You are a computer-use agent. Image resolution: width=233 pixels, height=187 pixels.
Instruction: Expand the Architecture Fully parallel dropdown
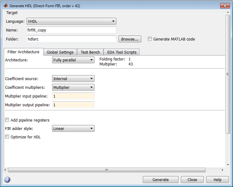coord(73,60)
